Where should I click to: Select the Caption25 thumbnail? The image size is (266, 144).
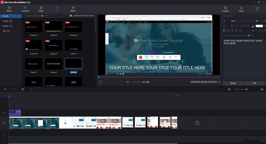(54, 45)
